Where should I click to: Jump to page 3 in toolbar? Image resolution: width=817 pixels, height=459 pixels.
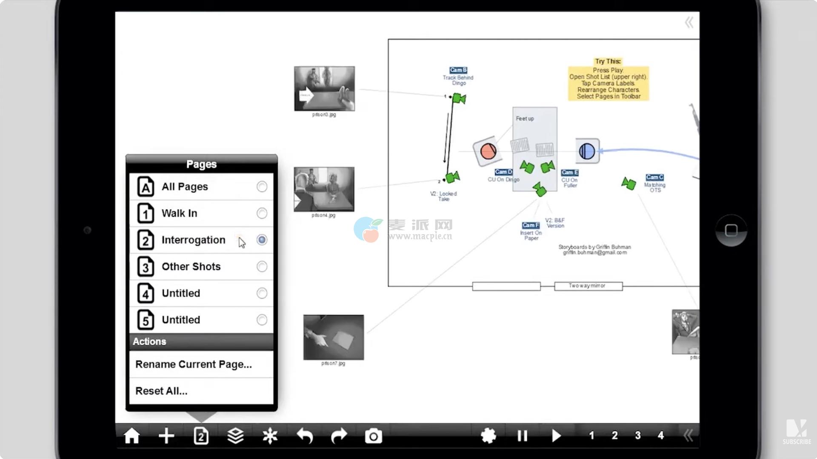click(x=637, y=436)
